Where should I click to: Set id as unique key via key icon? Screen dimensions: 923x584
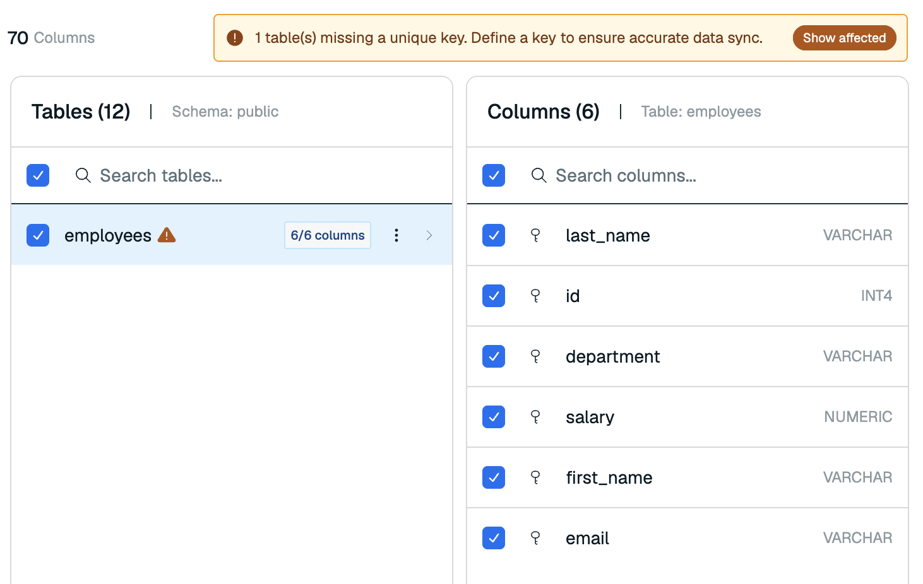(535, 296)
